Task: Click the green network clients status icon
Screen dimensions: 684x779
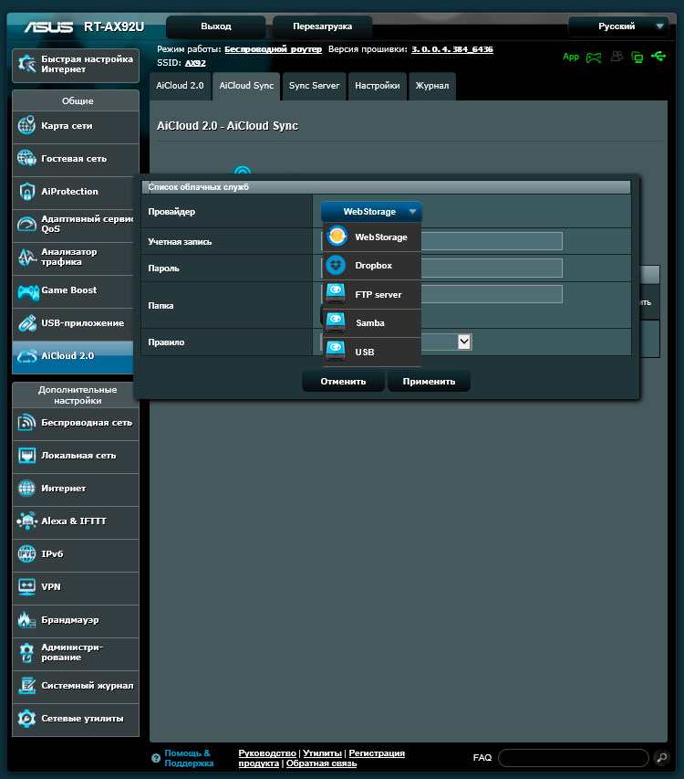Action: pos(637,58)
